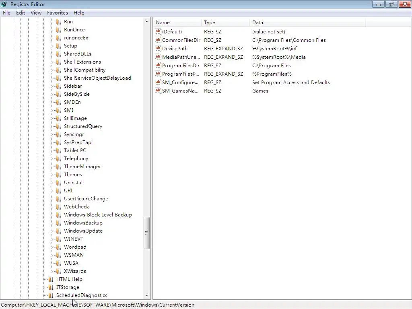The height and width of the screenshot is (309, 412).
Task: Click the WebCheck folder icon
Action: (59, 207)
